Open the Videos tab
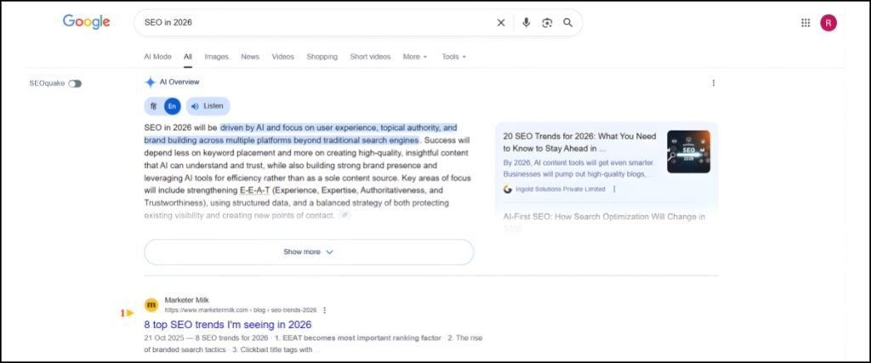This screenshot has height=363, width=871. pyautogui.click(x=282, y=57)
